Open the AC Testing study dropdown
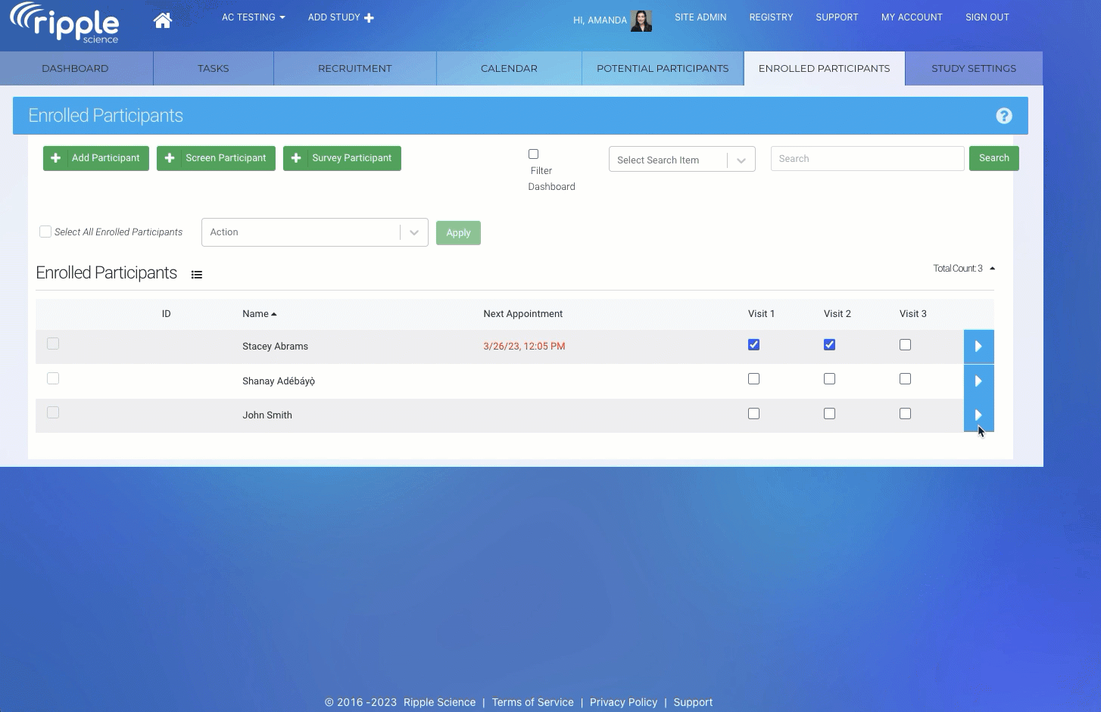Image resolution: width=1101 pixels, height=712 pixels. [253, 17]
